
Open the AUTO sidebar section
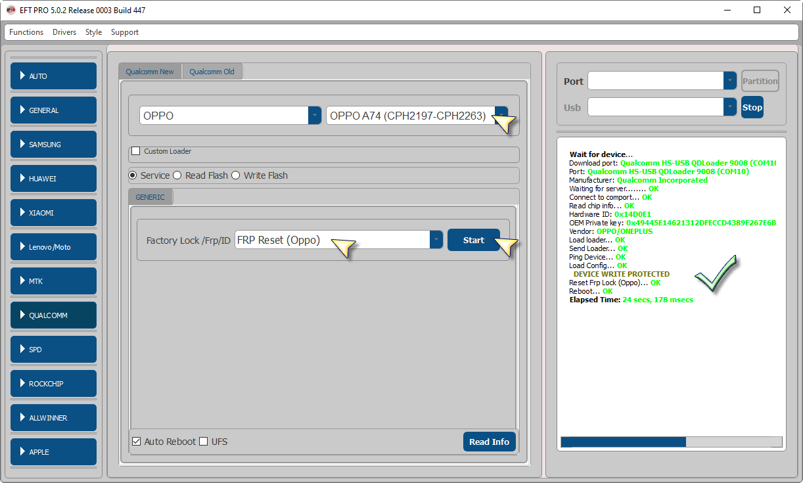coord(53,76)
